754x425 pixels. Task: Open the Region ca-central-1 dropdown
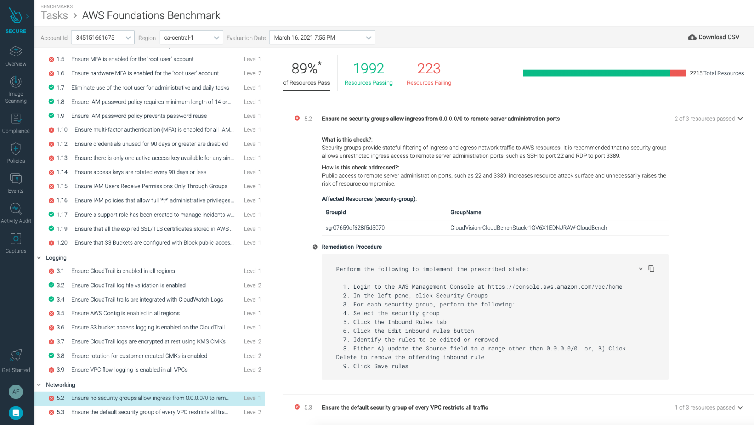coord(191,38)
